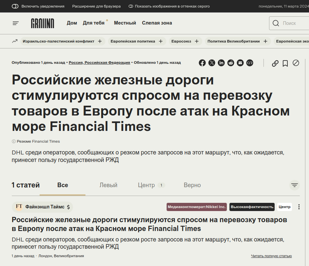
Task: Click the 1 статей count text
Action: click(x=26, y=185)
